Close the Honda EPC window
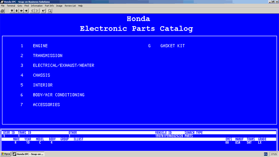 click(277, 2)
